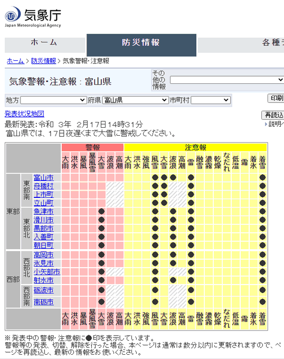This screenshot has width=284, height=359.
Task: Click the 風雪 advisory dot for 富山市
Action: (155, 178)
